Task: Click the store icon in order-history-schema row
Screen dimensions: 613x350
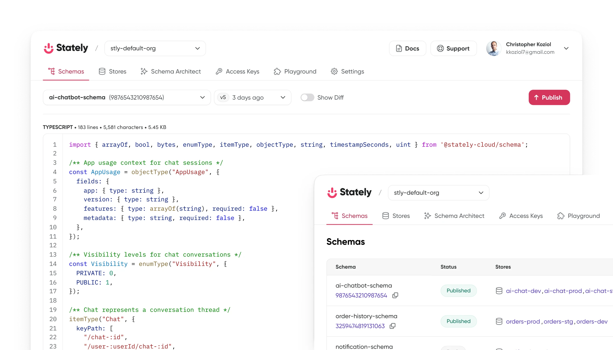Action: 499,322
